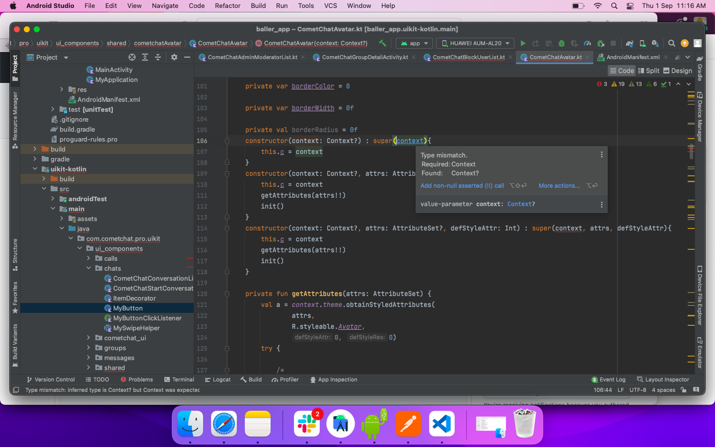Switch editor to Split view mode

coord(648,71)
